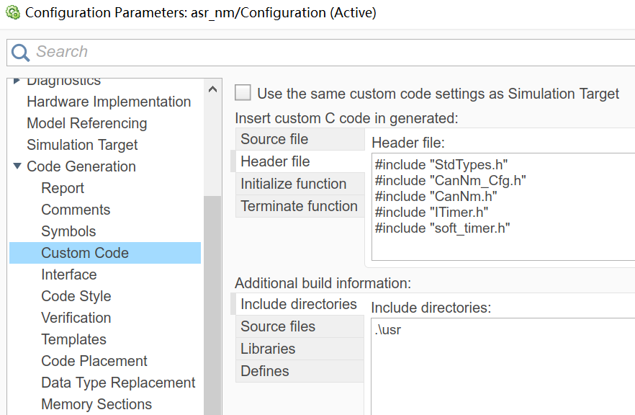
Task: Open the Code Style pane
Action: (76, 296)
